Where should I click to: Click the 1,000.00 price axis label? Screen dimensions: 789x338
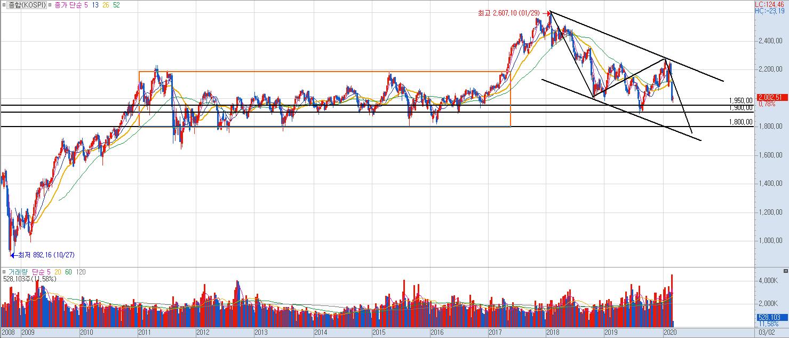pos(771,241)
